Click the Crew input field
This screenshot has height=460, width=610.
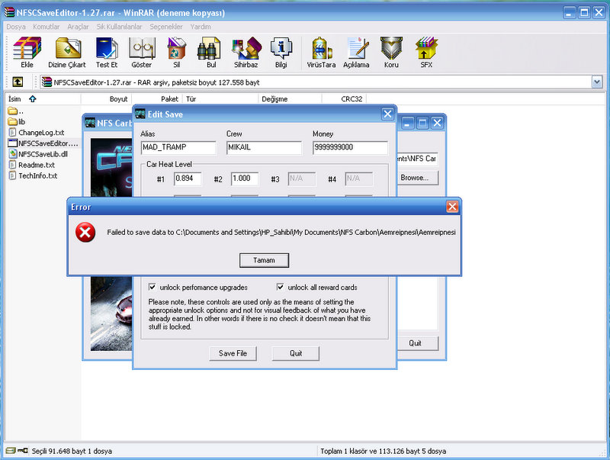tap(264, 147)
